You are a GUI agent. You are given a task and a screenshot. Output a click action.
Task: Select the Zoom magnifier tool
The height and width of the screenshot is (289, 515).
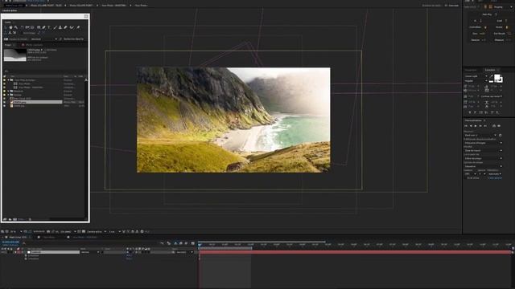point(16,27)
